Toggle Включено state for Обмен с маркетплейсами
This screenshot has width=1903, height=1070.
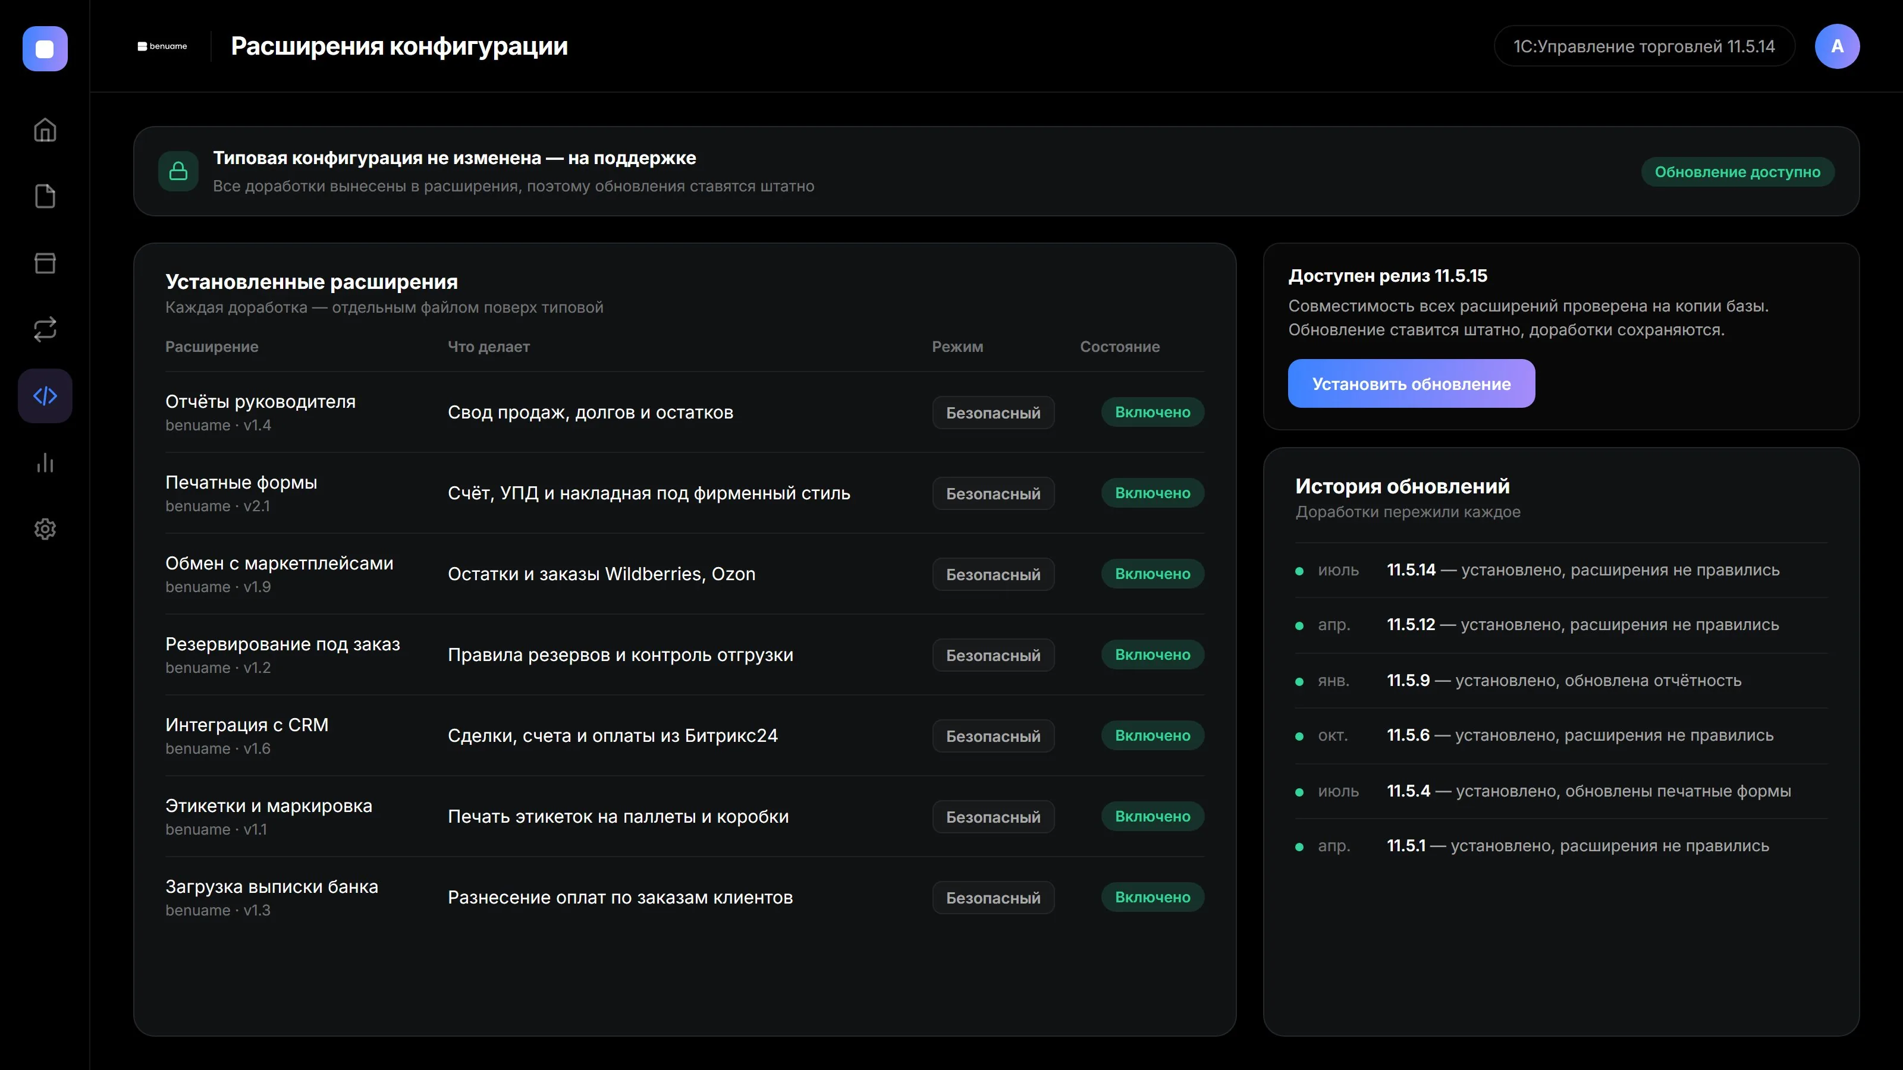[x=1153, y=574]
